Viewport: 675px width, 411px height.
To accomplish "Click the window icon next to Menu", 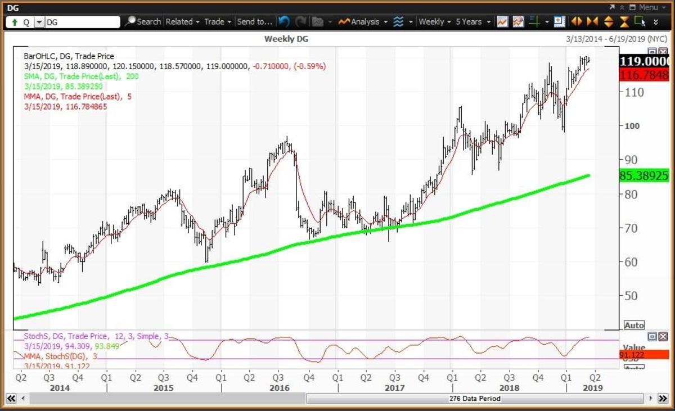I will [x=632, y=7].
